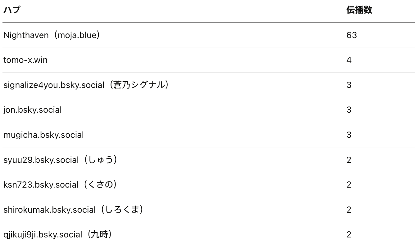Select the ksn723.bsky.social (くさの) row
Image resolution: width=418 pixels, height=252 pixels.
pyautogui.click(x=60, y=185)
